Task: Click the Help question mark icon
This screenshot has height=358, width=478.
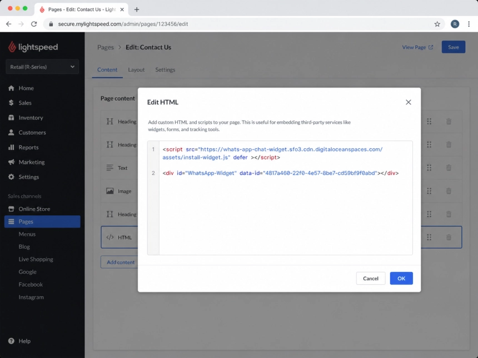Action: 11,341
